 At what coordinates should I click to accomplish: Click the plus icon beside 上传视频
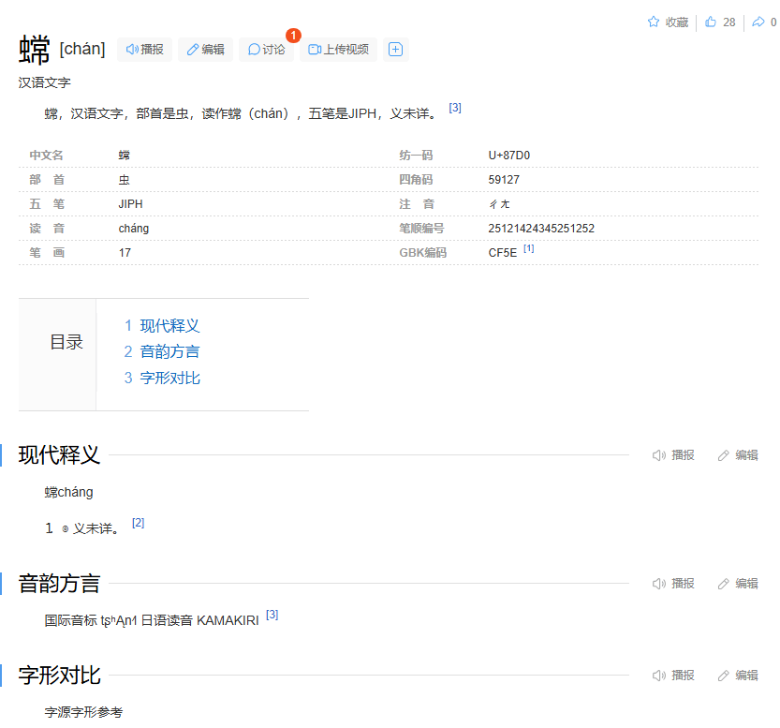395,50
